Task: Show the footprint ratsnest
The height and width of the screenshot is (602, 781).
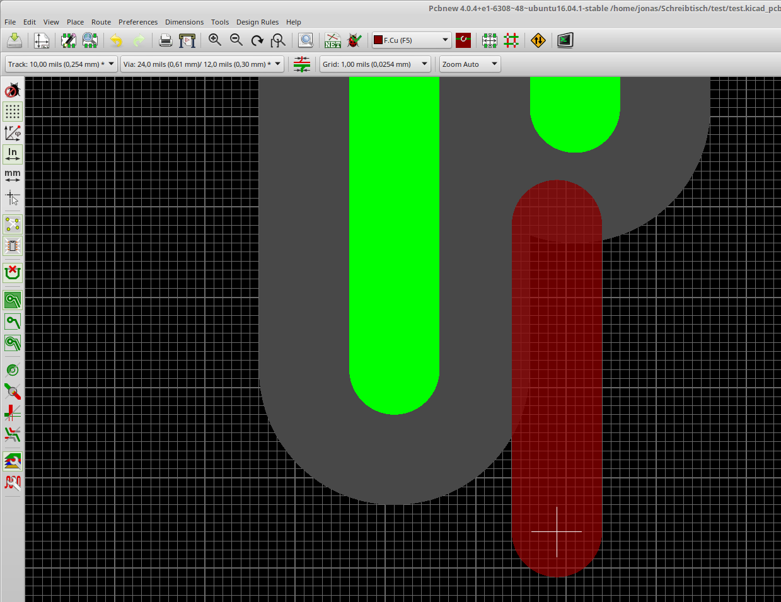Action: (13, 246)
